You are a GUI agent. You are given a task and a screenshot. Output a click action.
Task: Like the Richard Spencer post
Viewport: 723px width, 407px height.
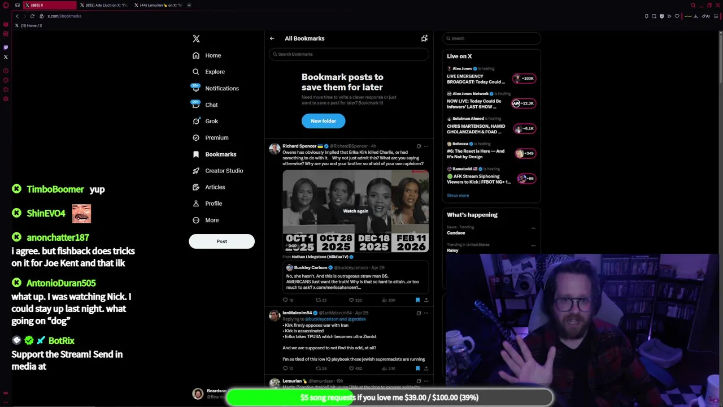click(x=351, y=300)
